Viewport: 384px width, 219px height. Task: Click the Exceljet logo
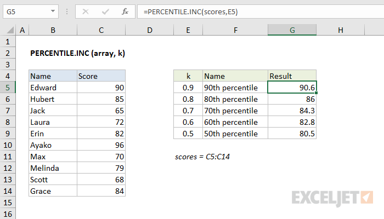332,197
